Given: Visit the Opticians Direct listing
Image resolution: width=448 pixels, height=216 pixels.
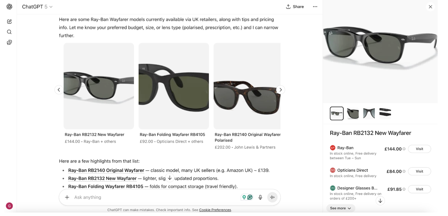Looking at the screenshot, I should 419,171.
